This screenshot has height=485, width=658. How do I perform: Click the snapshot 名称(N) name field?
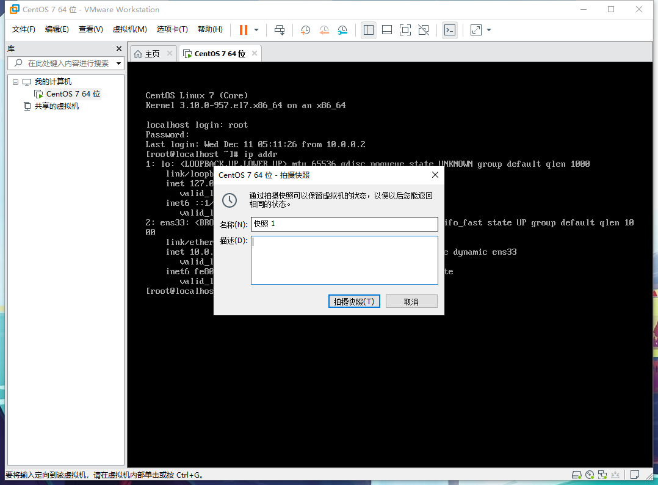[x=344, y=224]
